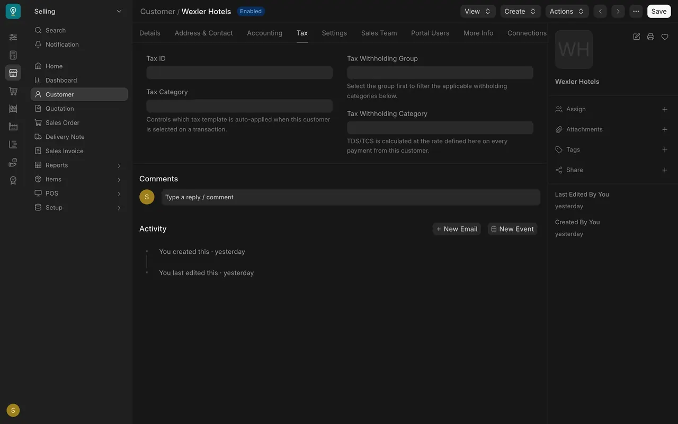Click the New Email button
The width and height of the screenshot is (678, 424).
point(457,229)
